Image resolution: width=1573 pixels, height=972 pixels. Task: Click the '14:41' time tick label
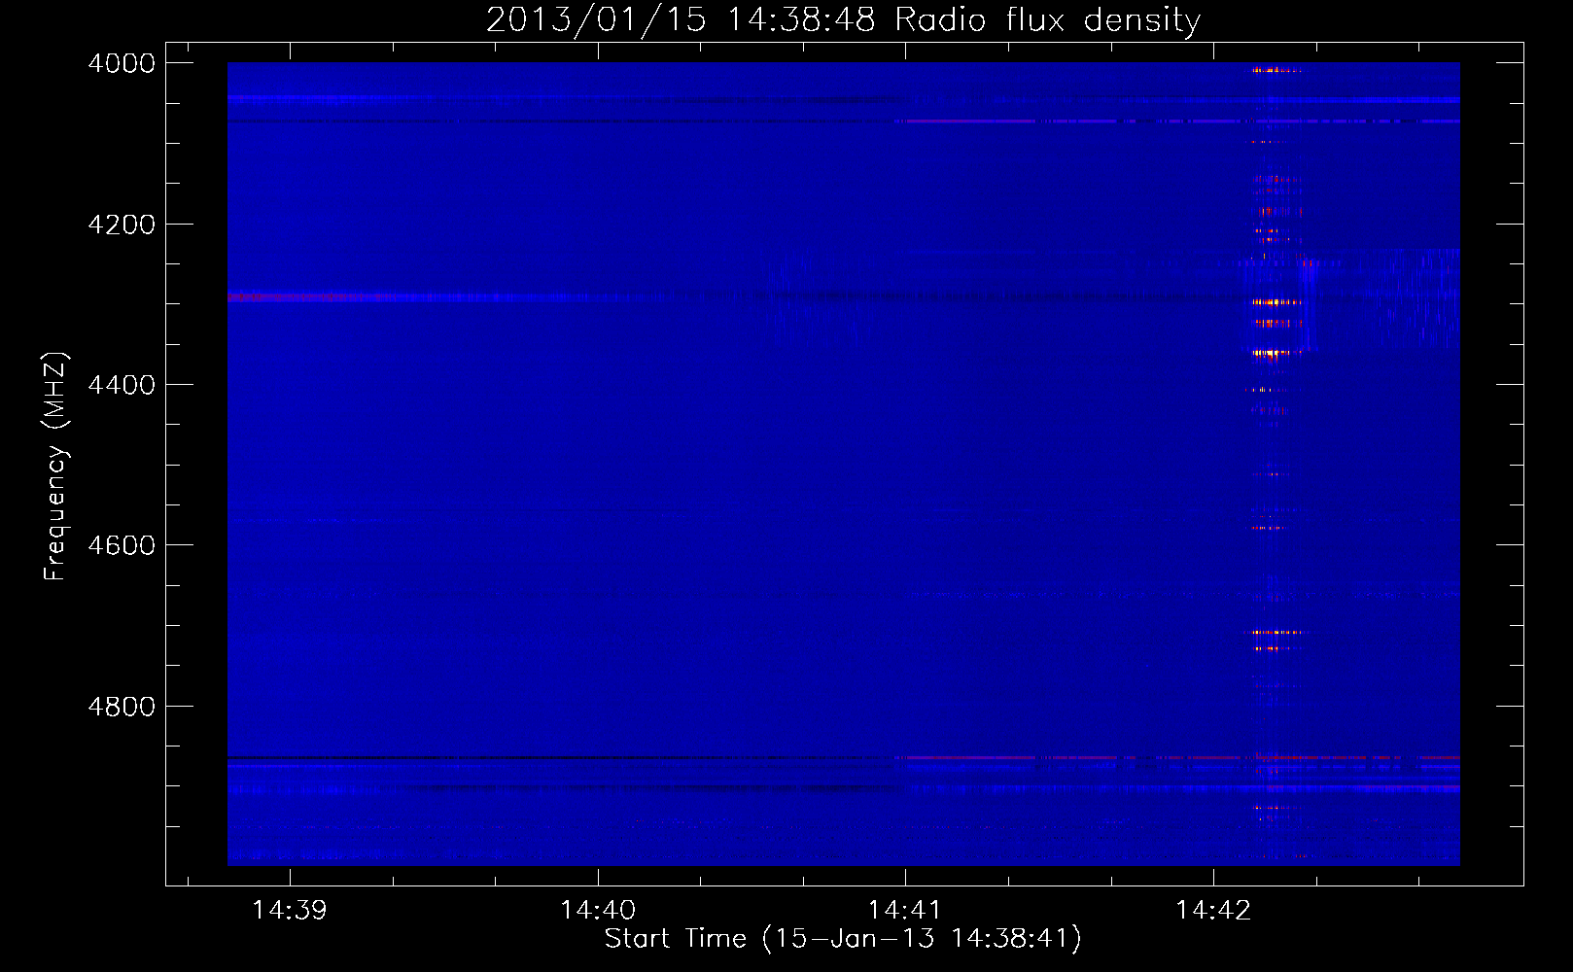pyautogui.click(x=905, y=910)
